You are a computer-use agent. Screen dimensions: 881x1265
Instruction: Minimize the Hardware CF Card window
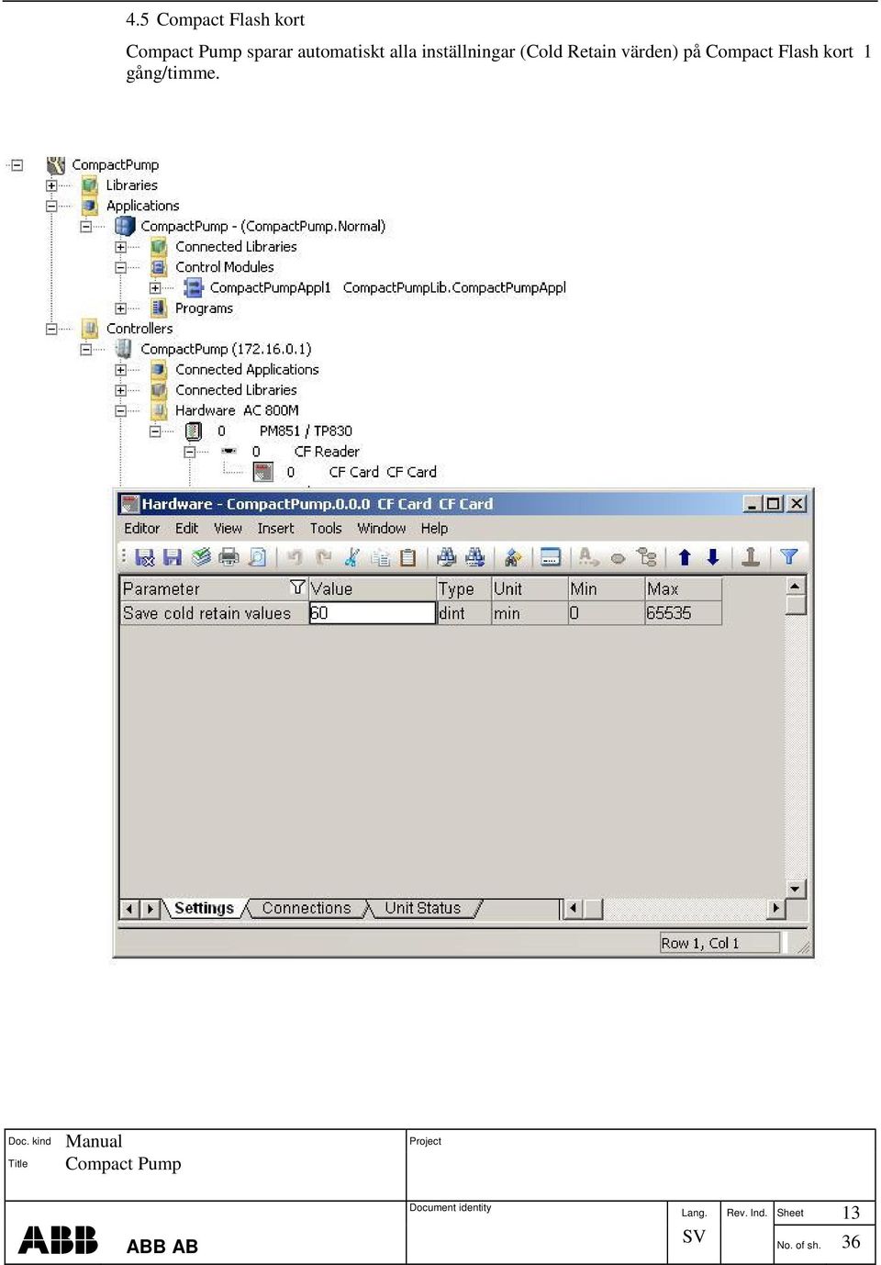pyautogui.click(x=753, y=503)
